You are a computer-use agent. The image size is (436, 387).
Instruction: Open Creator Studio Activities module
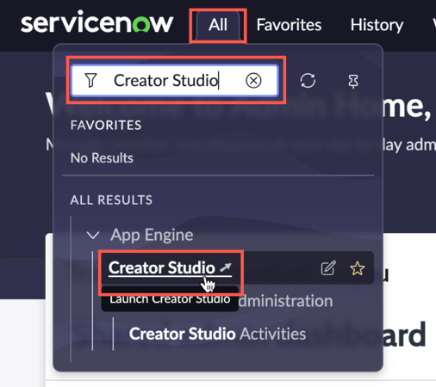coord(217,334)
